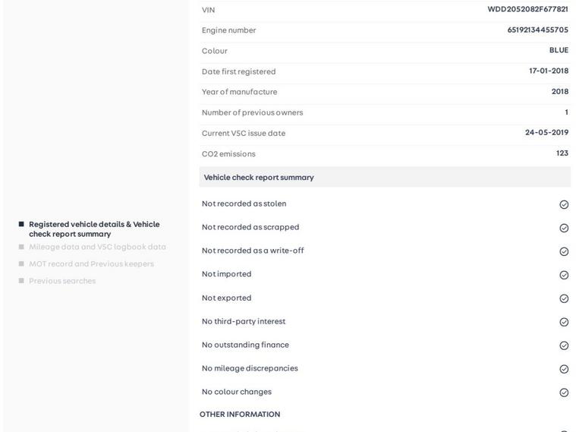Click the OTHER INFORMATION heading
This screenshot has height=432, width=576.
click(x=240, y=415)
